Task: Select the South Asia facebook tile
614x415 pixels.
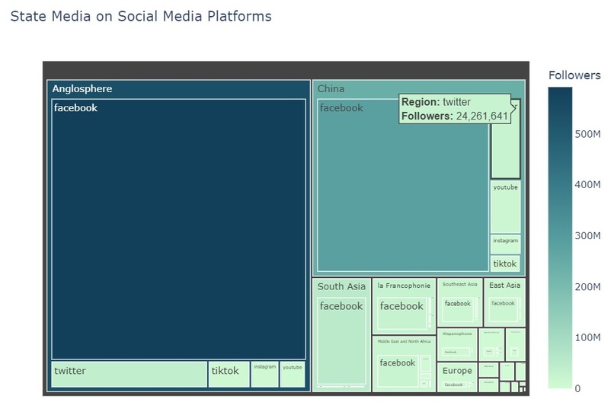Action: (x=341, y=341)
